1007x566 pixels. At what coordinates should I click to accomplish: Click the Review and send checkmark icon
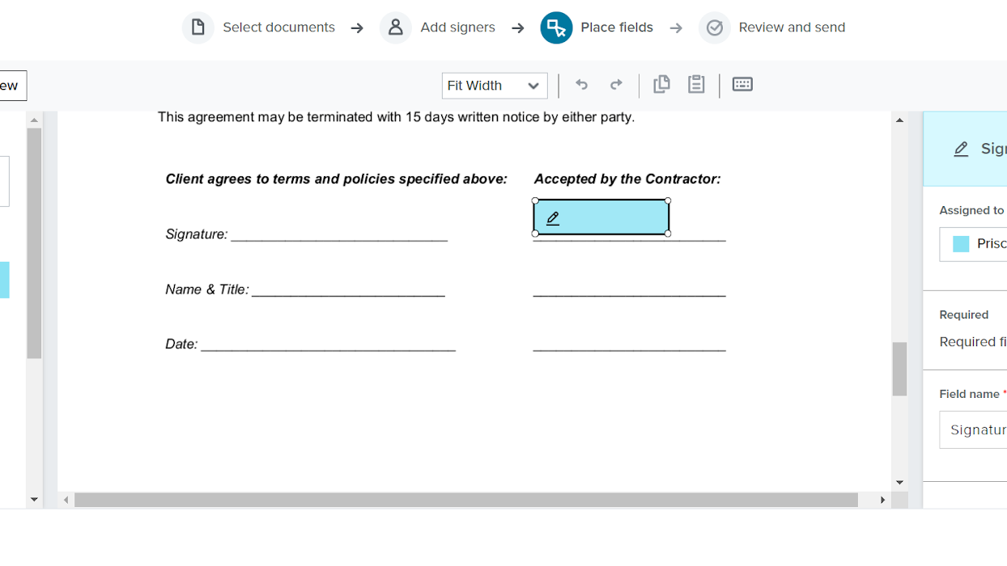coord(714,27)
